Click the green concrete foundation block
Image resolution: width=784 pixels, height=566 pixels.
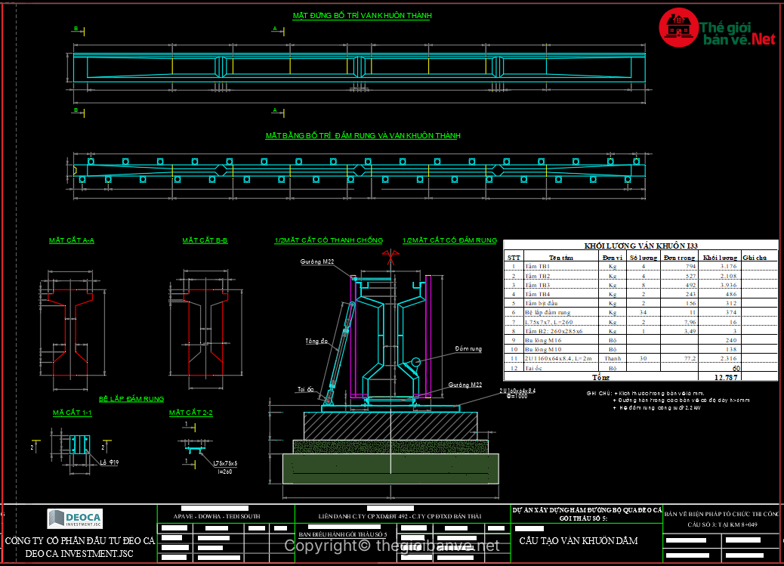click(390, 469)
